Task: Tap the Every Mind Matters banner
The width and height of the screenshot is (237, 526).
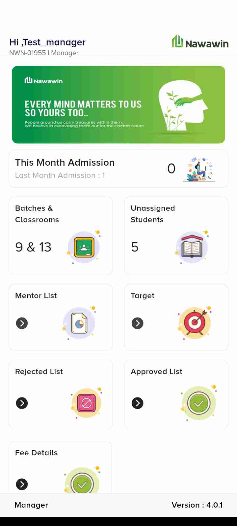Action: (x=118, y=105)
